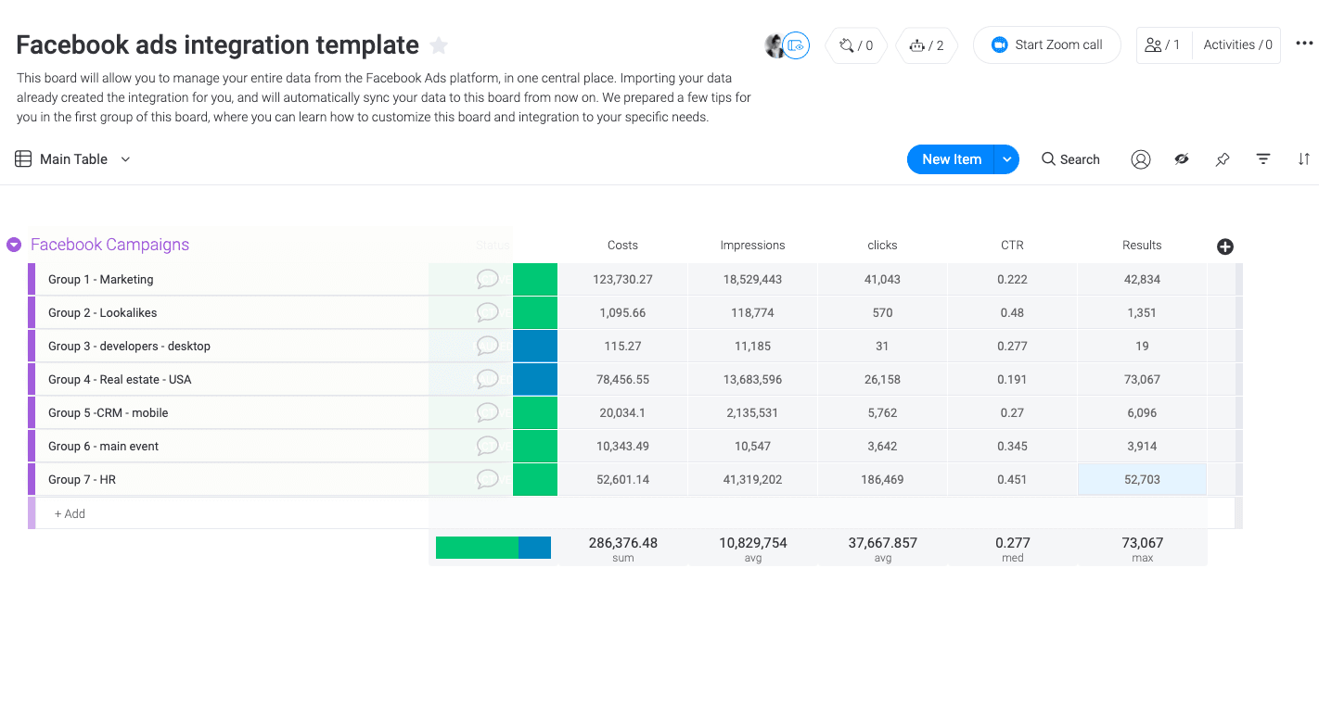
Task: Open conversation for Group 6 - main event
Action: [487, 446]
